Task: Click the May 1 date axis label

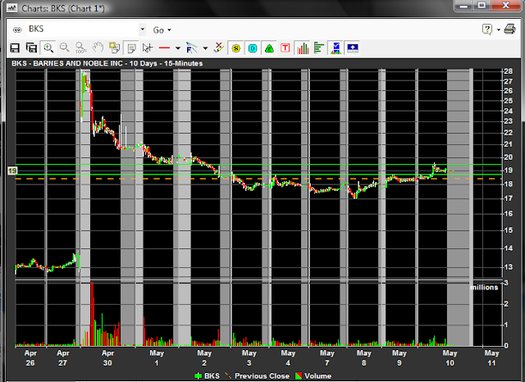Action: pos(157,358)
